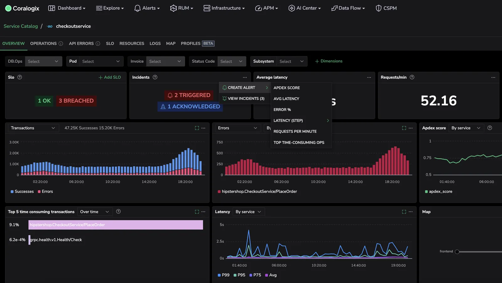Toggle hipstershop.CheckoutService/PlaceOrder legend series

257,191
